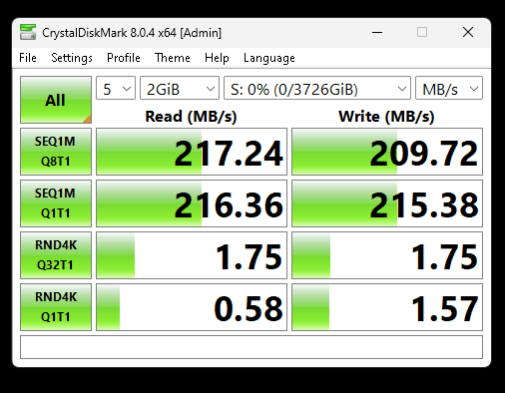
Task: Expand the MB/s unit dropdown
Action: [x=449, y=88]
